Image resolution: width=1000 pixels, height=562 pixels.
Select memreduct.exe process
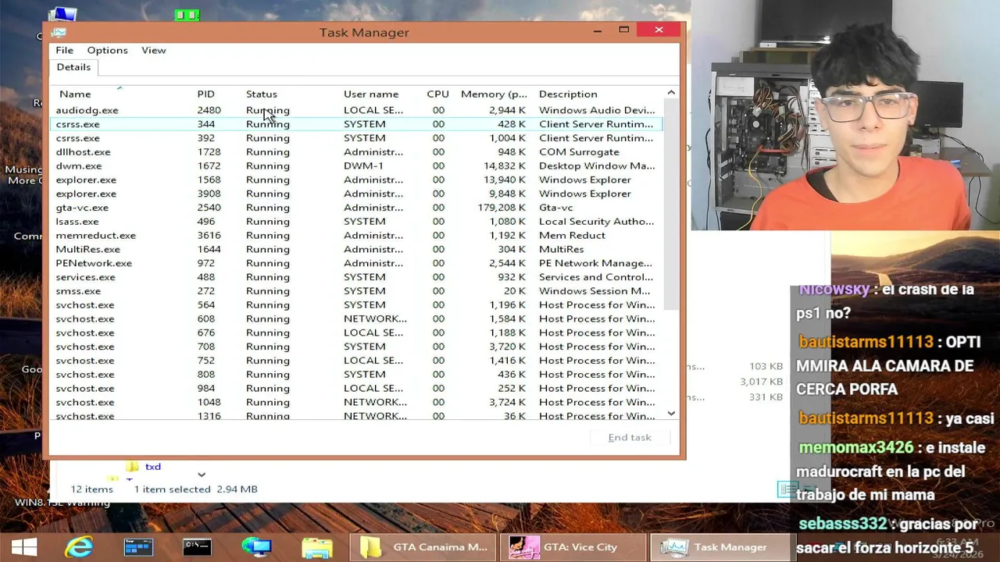click(357, 235)
